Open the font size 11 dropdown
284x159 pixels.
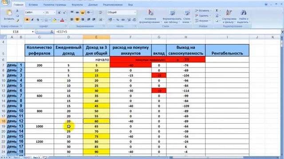tap(54, 12)
